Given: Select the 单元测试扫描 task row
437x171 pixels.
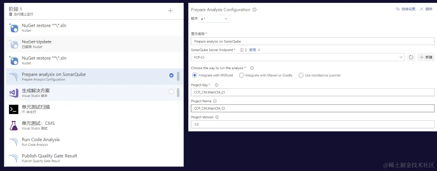Looking at the screenshot, I should point(95,109).
